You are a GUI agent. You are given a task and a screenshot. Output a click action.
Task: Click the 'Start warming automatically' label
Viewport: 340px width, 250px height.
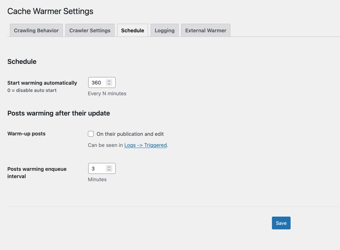42,83
